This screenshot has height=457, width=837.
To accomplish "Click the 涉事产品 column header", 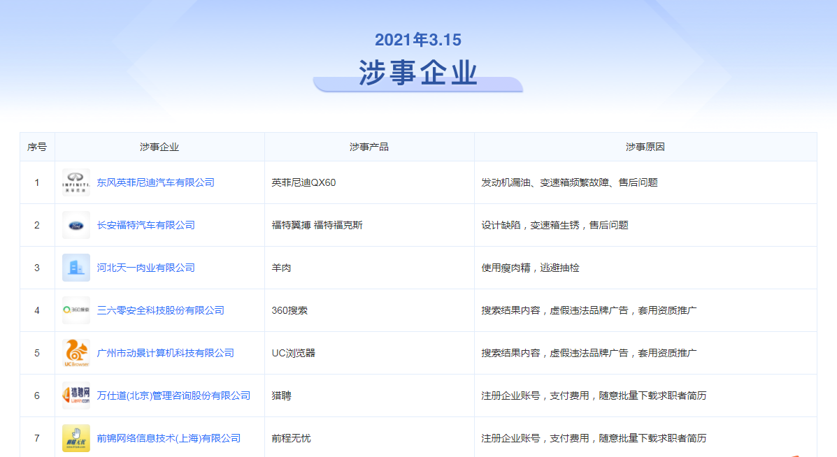I will point(369,147).
